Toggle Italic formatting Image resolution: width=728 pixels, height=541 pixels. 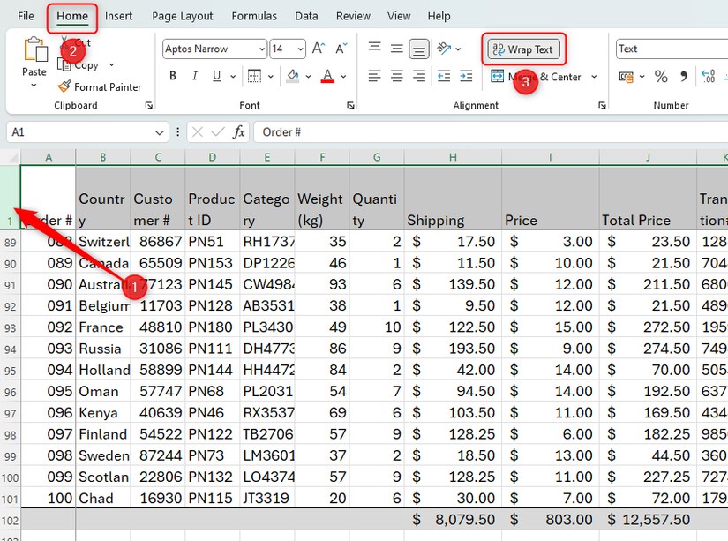[196, 77]
